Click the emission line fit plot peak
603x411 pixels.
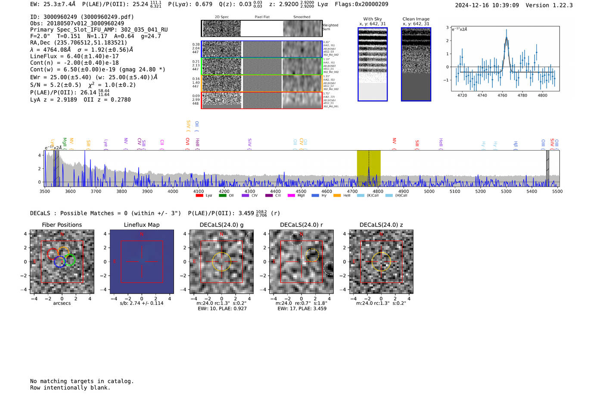pos(507,38)
